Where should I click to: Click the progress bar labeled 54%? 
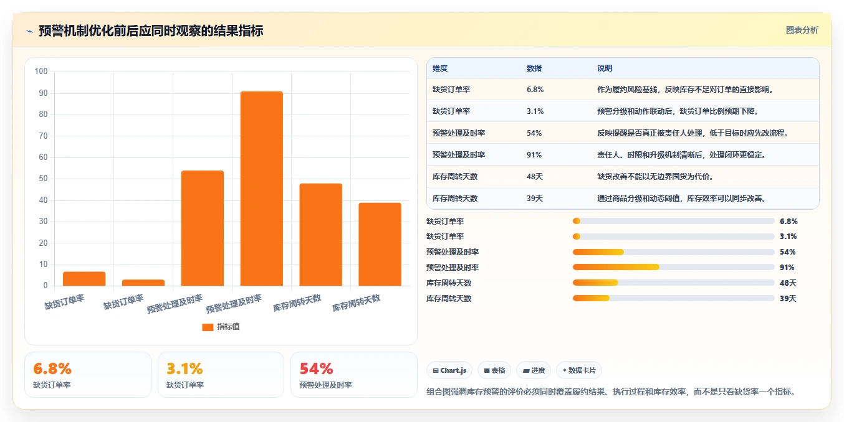coord(673,252)
